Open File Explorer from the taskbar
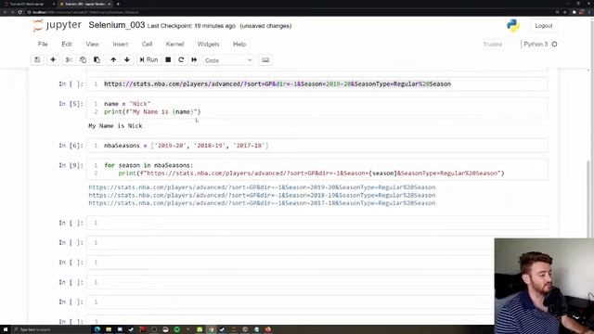594x334 pixels. [109, 329]
